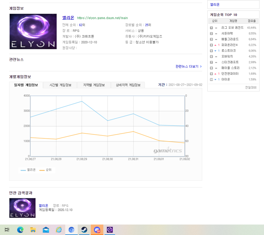
Task: Open the 지역별 게임정보 tab
Action: click(94, 85)
